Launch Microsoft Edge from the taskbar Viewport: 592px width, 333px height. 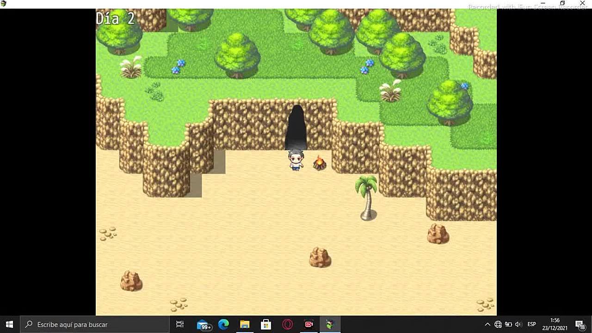[223, 324]
